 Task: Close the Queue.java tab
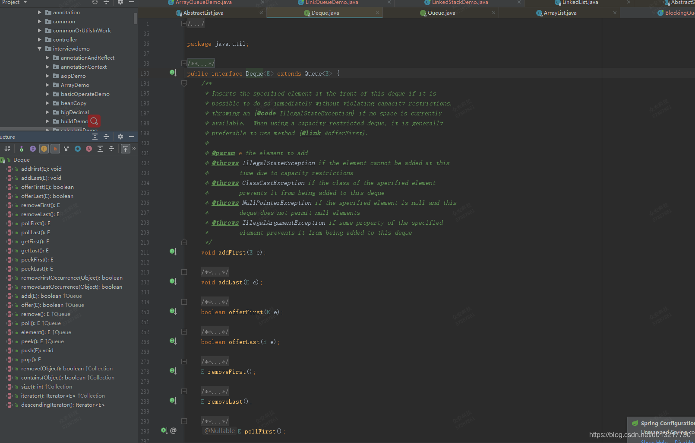(x=493, y=13)
